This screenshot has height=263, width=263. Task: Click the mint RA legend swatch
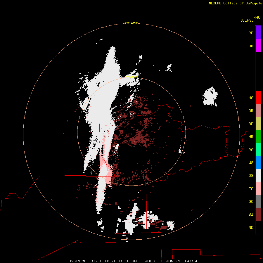(258, 150)
